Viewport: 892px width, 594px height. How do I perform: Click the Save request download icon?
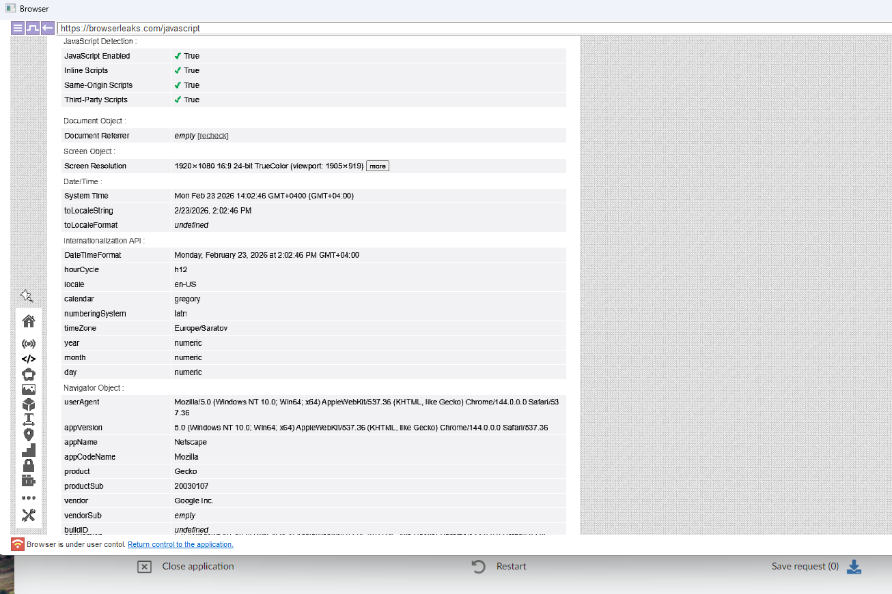tap(854, 567)
